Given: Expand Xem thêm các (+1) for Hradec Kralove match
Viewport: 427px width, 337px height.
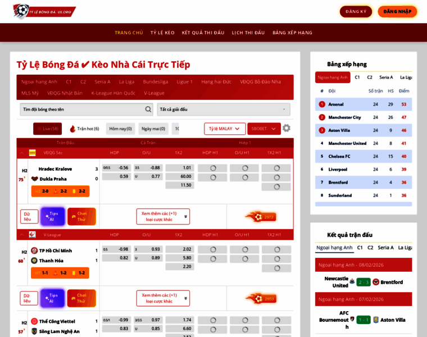Looking at the screenshot, I should (163, 217).
